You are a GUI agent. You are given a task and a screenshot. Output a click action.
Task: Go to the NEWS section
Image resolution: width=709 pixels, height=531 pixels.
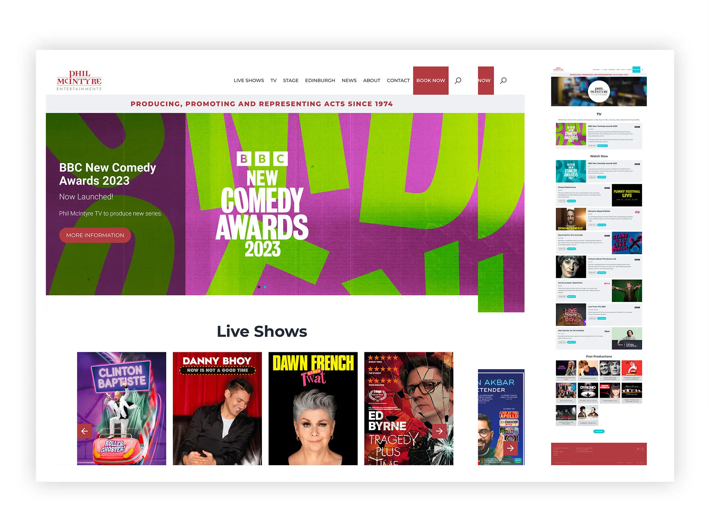[349, 80]
